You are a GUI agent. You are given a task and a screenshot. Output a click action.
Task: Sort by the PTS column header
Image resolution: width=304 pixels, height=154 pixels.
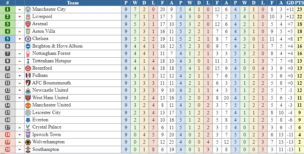click(299, 3)
